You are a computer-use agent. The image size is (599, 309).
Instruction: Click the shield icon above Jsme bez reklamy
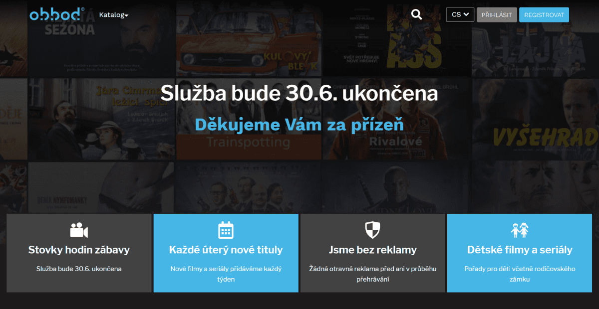tap(372, 230)
